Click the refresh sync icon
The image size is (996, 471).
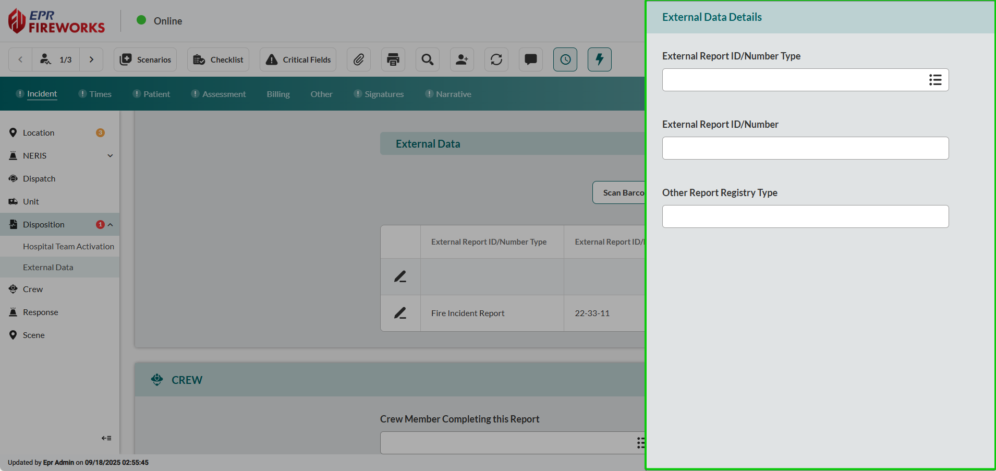496,59
